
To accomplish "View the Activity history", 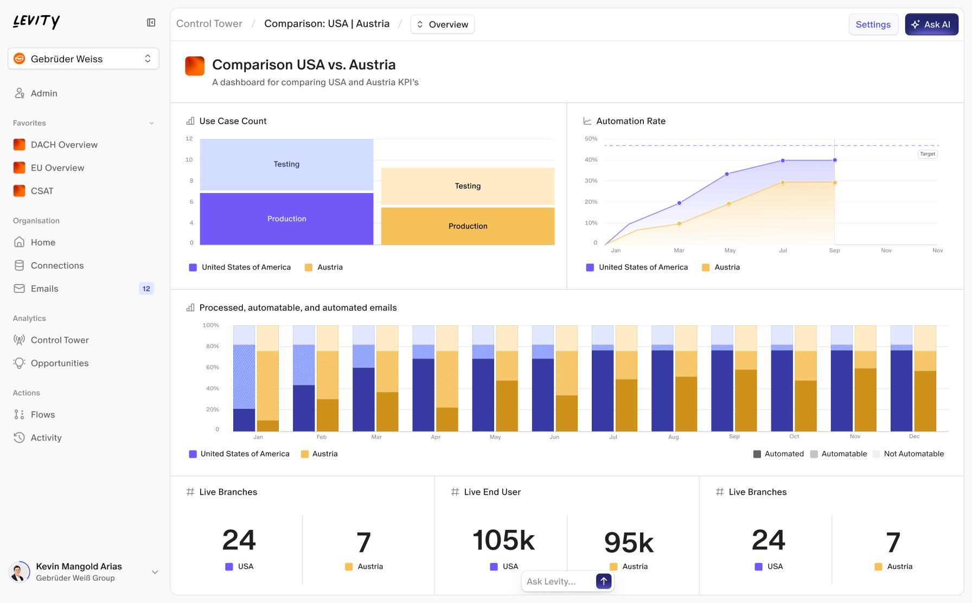I will click(x=46, y=438).
